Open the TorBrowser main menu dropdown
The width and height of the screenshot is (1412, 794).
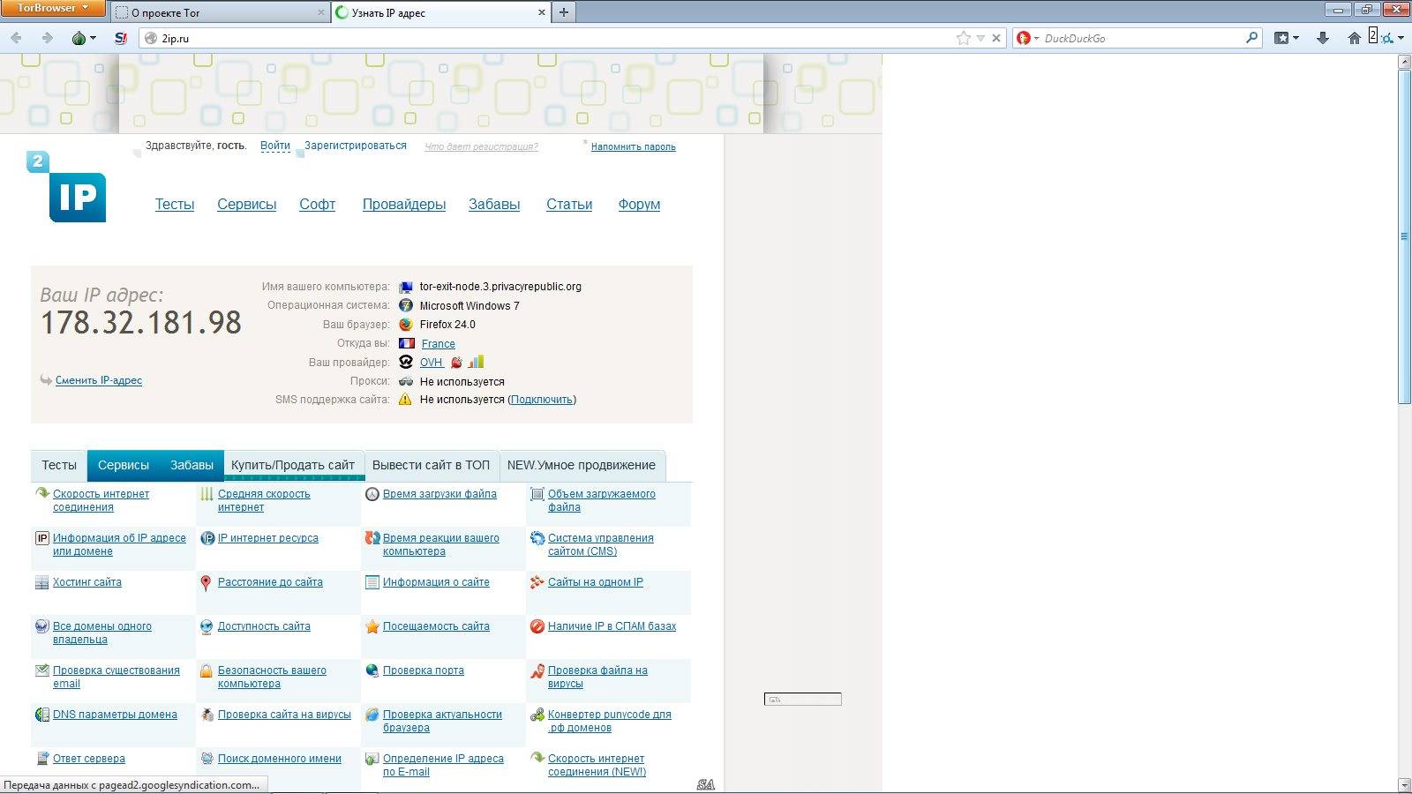coord(54,9)
